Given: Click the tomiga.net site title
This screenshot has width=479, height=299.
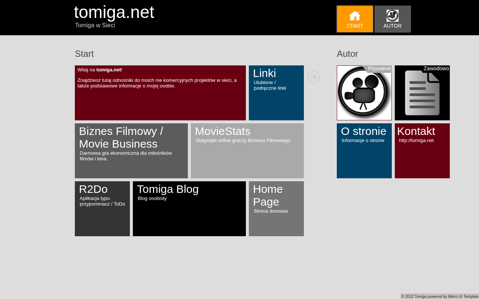Looking at the screenshot, I should tap(114, 12).
